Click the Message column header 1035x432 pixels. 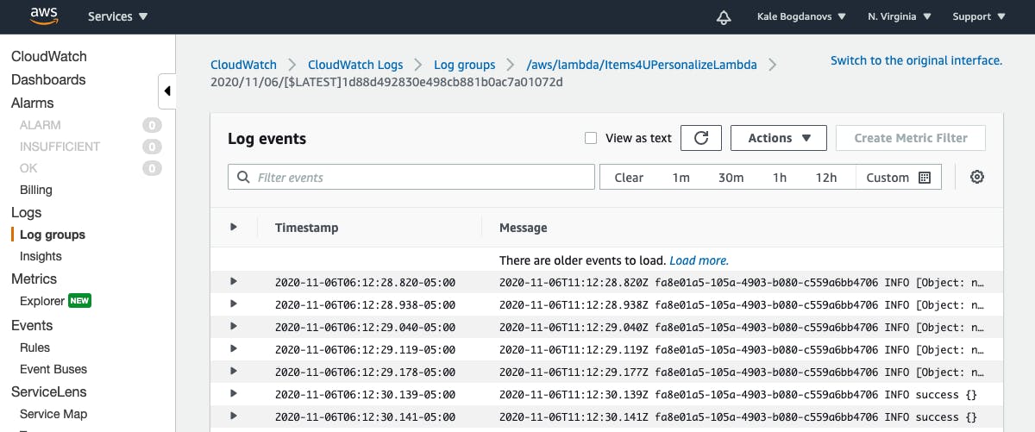[524, 228]
